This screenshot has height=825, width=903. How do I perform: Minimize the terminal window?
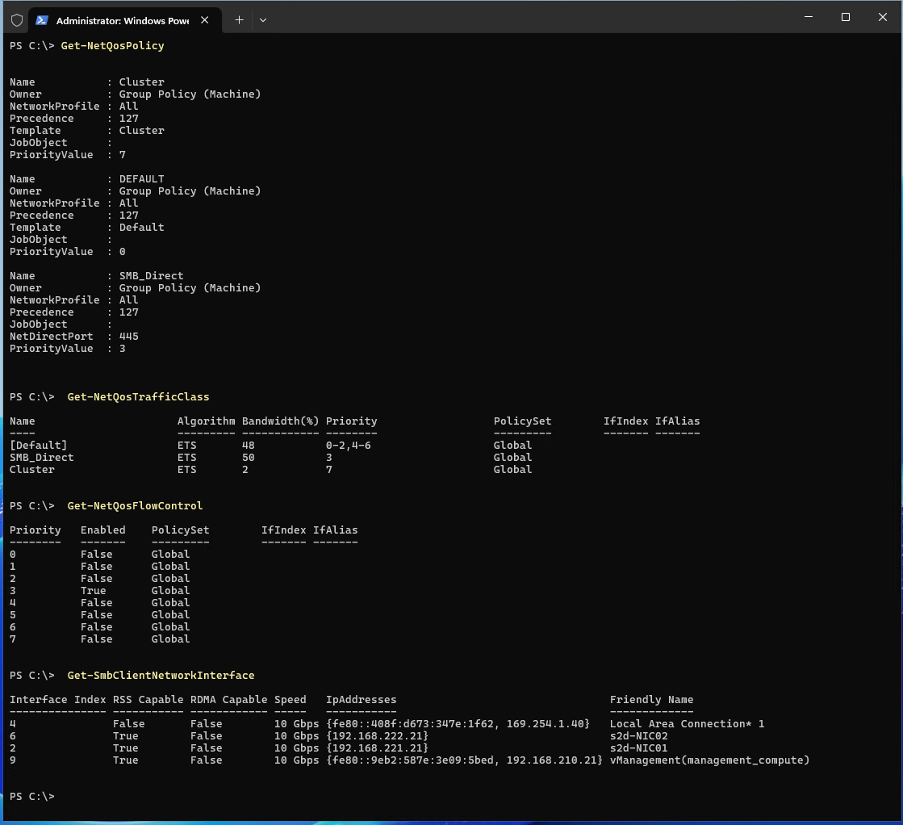(808, 17)
